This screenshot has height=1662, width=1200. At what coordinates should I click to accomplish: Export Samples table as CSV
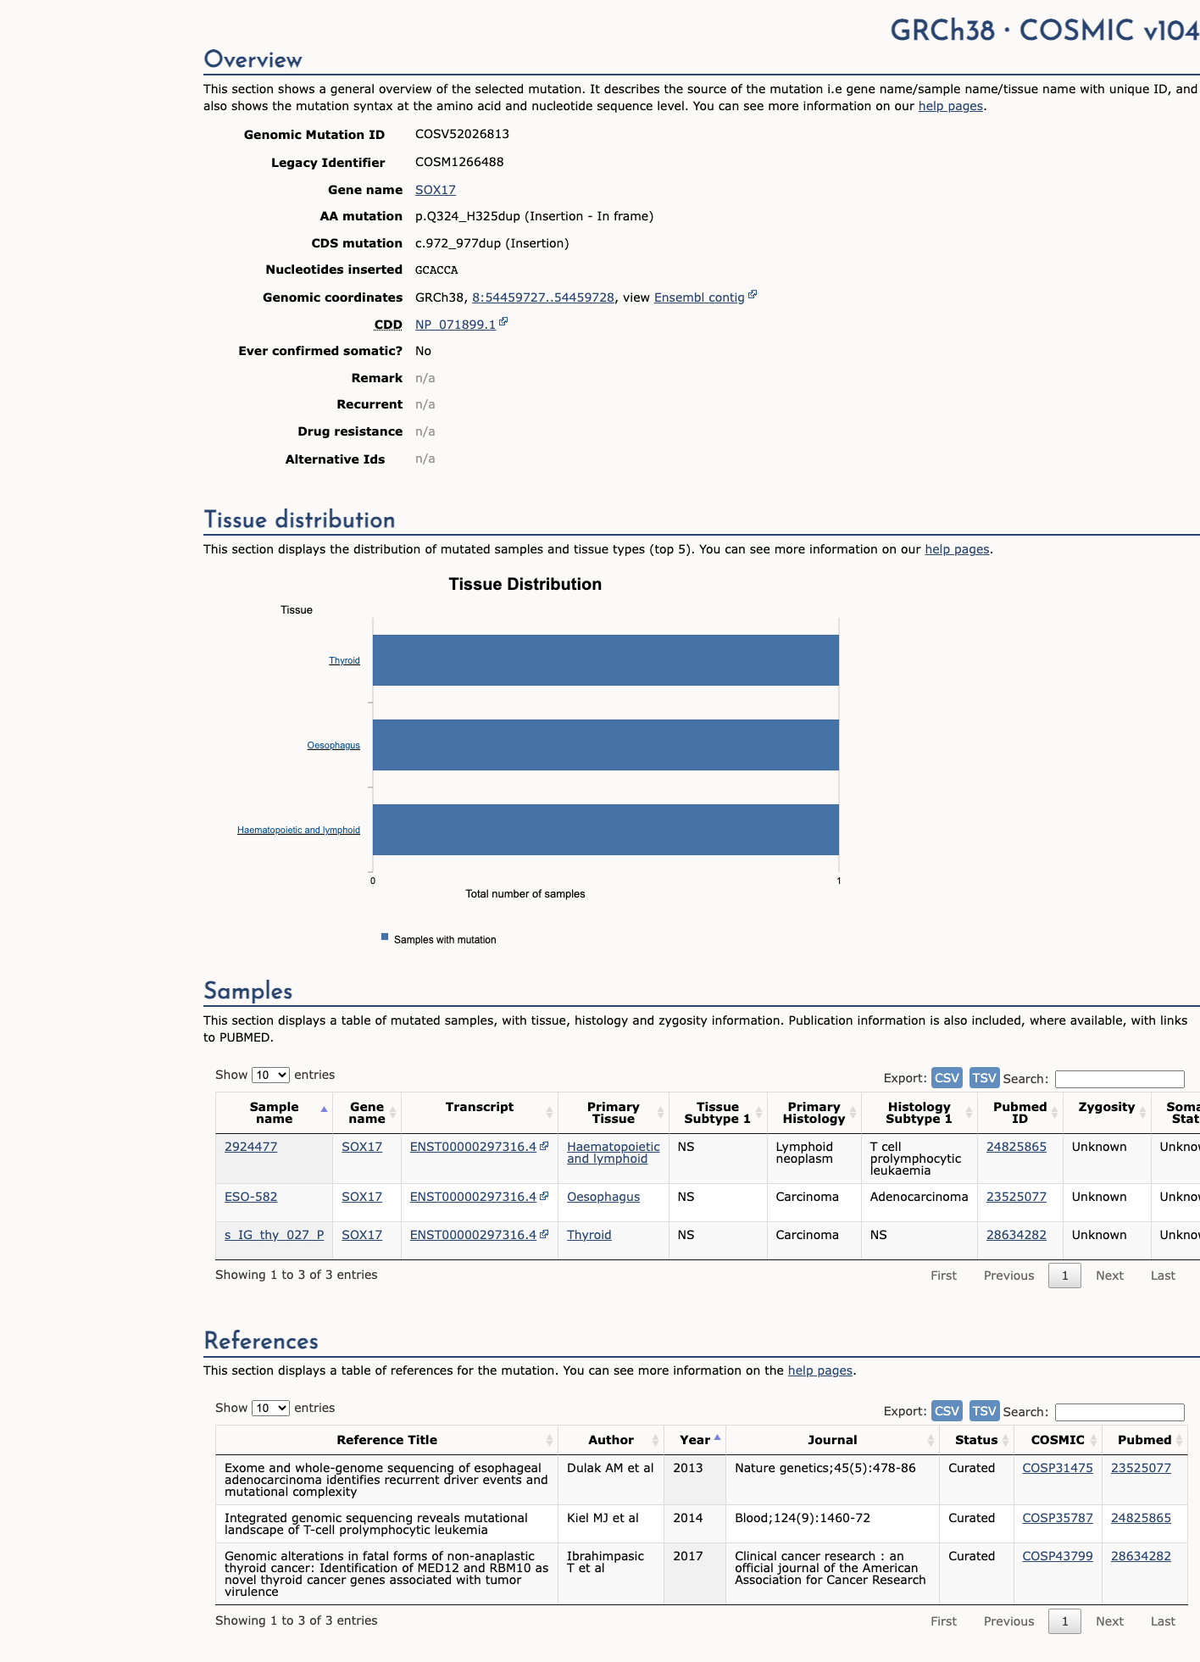(x=947, y=1078)
